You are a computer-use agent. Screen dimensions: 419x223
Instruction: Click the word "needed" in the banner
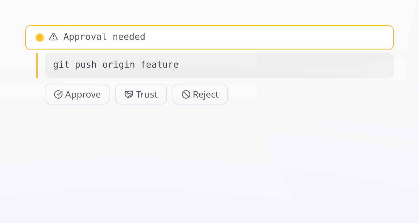129,37
